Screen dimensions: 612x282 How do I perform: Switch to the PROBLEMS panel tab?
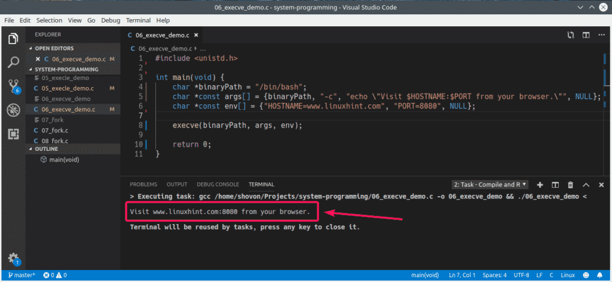point(143,185)
